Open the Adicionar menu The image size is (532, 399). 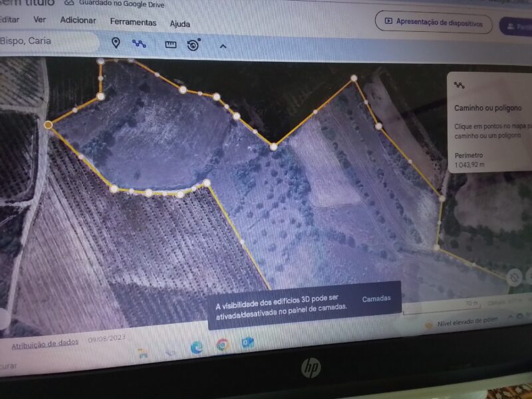78,21
